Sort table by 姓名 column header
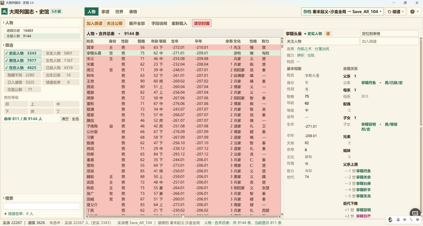Screen dimensions: 423x226 90,41
